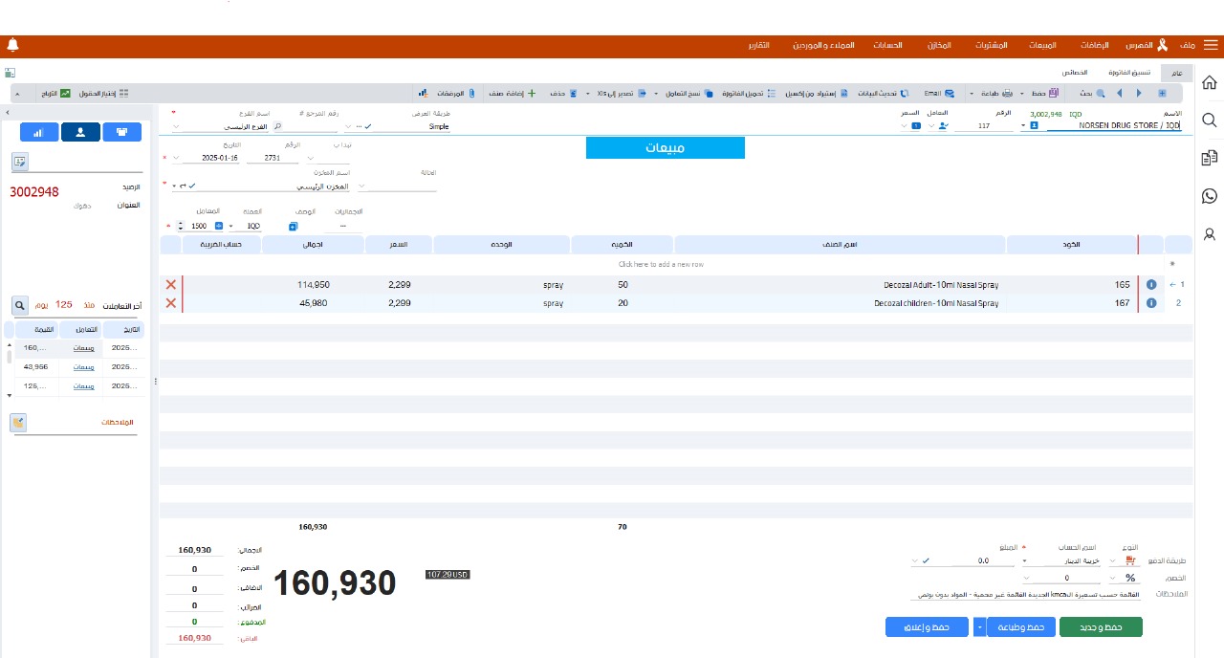Click the green حفظ و جديد button

click(x=1101, y=626)
